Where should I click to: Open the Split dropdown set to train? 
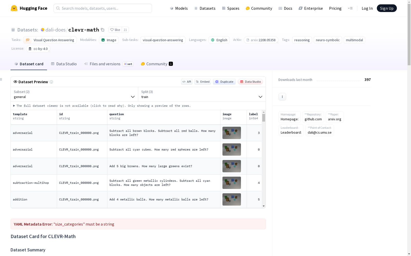(202, 94)
